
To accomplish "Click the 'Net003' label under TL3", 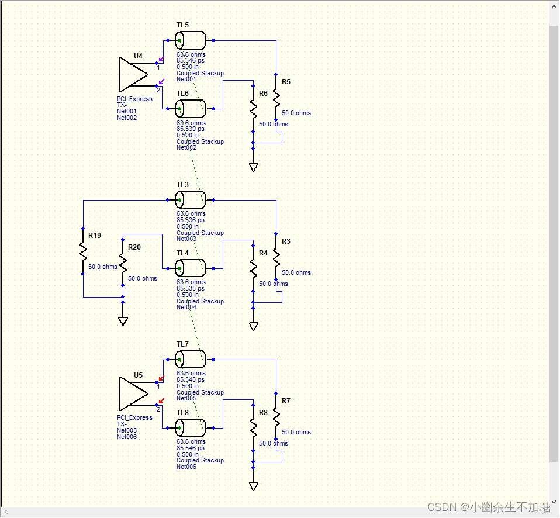I will tap(186, 239).
